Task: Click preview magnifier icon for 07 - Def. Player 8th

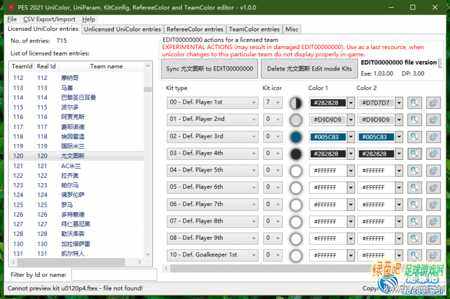Action: [x=414, y=221]
